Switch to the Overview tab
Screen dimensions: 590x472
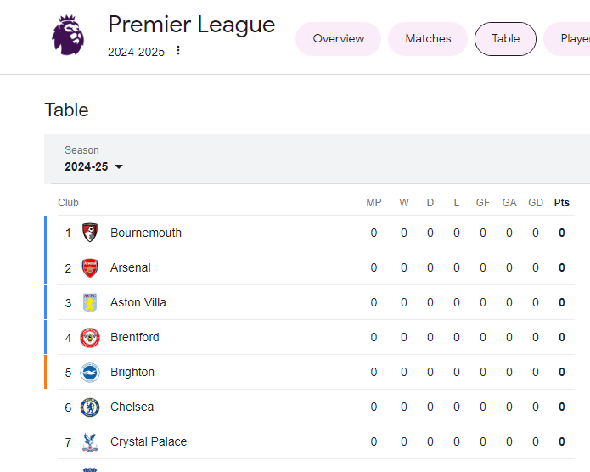click(338, 39)
